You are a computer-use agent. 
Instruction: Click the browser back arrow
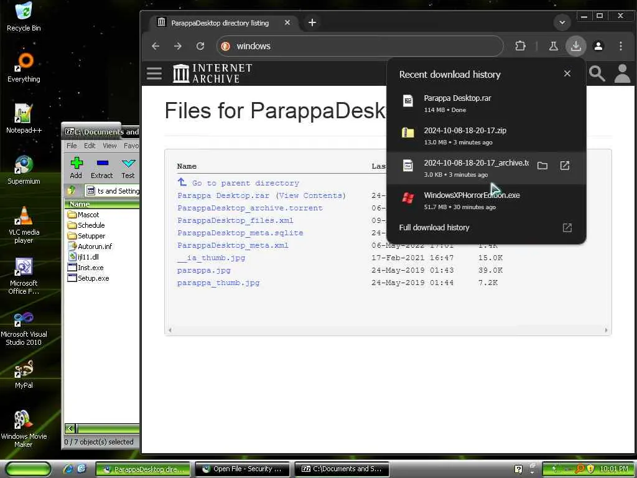(156, 46)
